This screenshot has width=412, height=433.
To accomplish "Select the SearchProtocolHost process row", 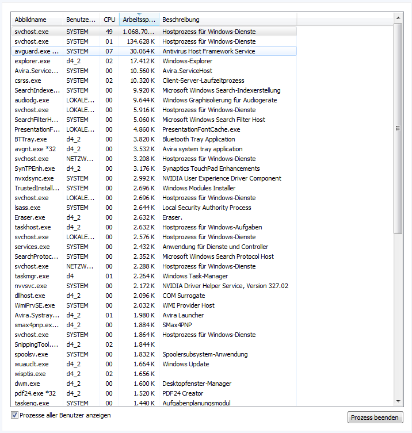I will tap(154, 256).
